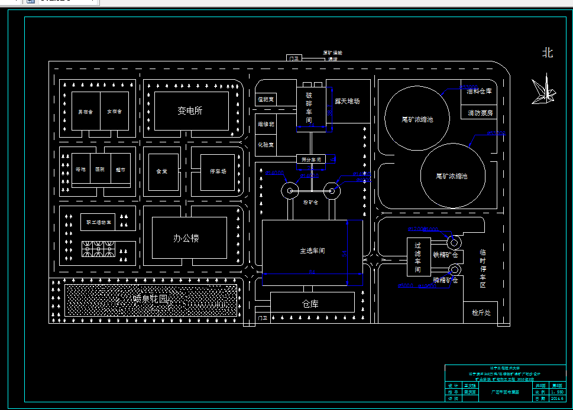Select the blue dimension value 84

[x=312, y=272]
